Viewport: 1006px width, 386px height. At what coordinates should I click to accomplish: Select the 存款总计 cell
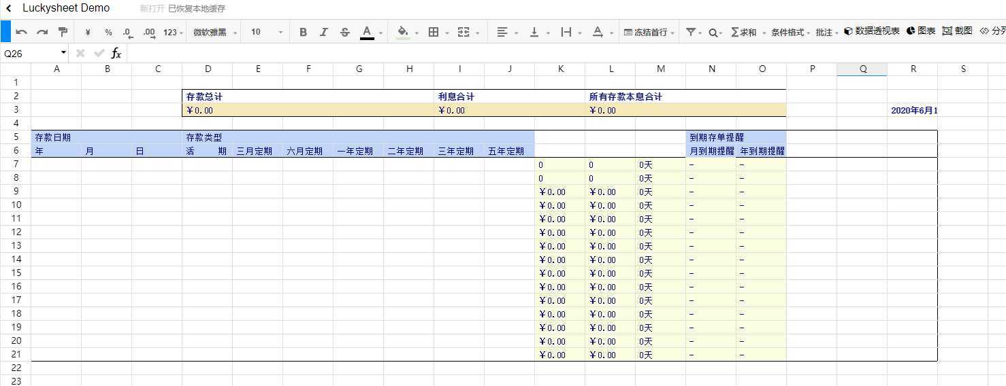[309, 96]
